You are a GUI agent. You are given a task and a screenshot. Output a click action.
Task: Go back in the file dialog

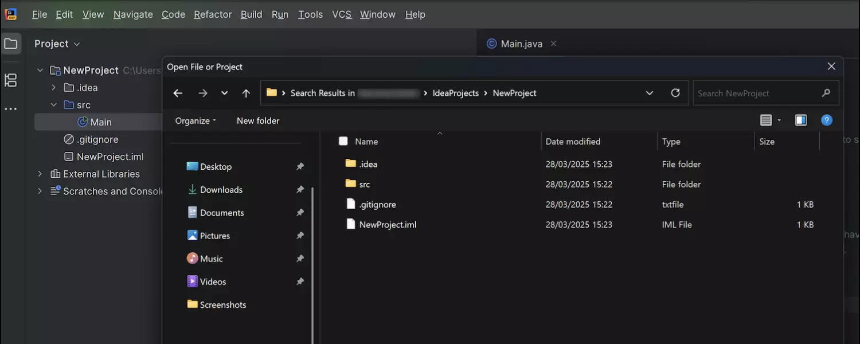point(178,93)
